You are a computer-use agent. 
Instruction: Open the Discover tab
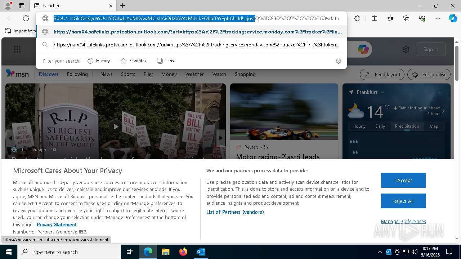click(49, 74)
